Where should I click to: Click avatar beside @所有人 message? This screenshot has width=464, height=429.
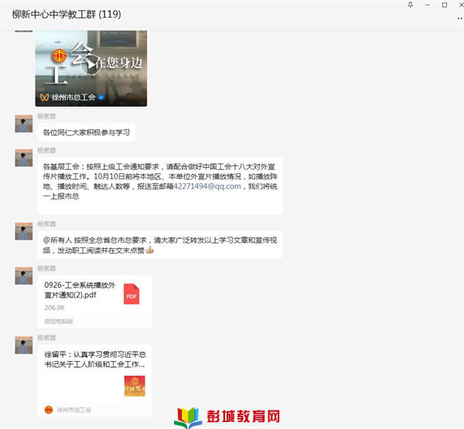pos(24,231)
